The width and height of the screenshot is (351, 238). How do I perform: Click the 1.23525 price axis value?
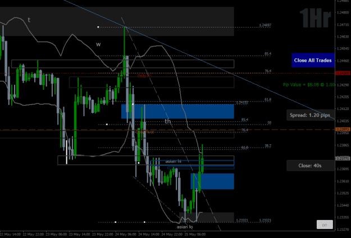(343, 193)
